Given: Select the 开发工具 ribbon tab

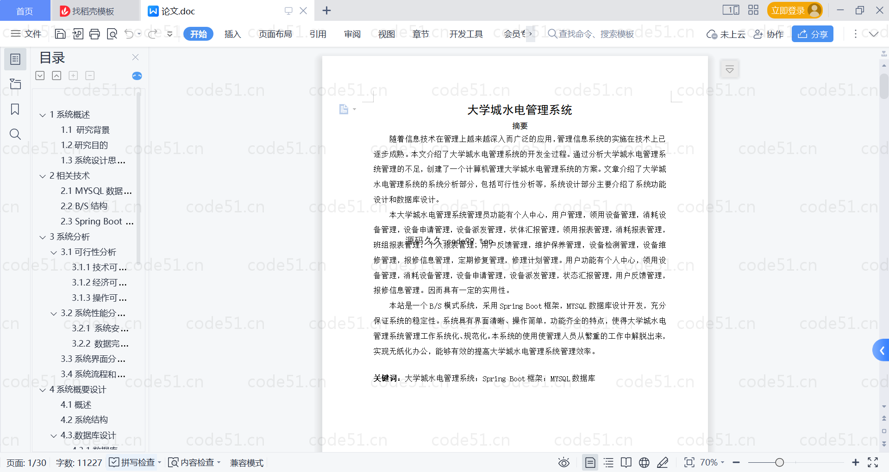Looking at the screenshot, I should (466, 34).
